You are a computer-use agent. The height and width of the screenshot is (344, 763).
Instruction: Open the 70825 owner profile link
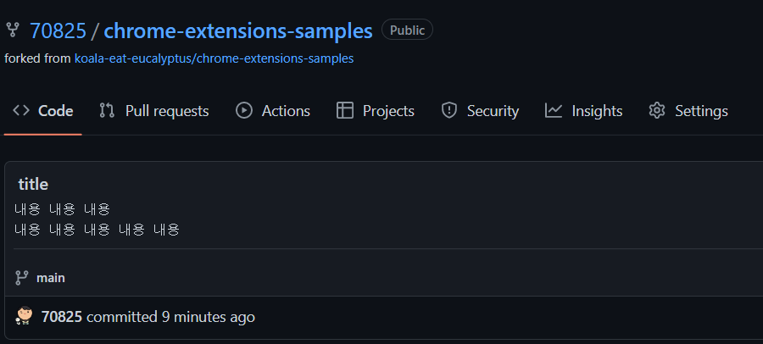pos(58,31)
